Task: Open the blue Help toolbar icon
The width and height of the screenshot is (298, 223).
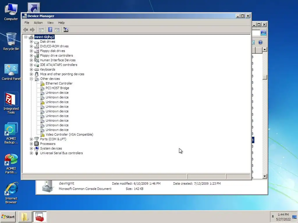Action: [x=50, y=30]
